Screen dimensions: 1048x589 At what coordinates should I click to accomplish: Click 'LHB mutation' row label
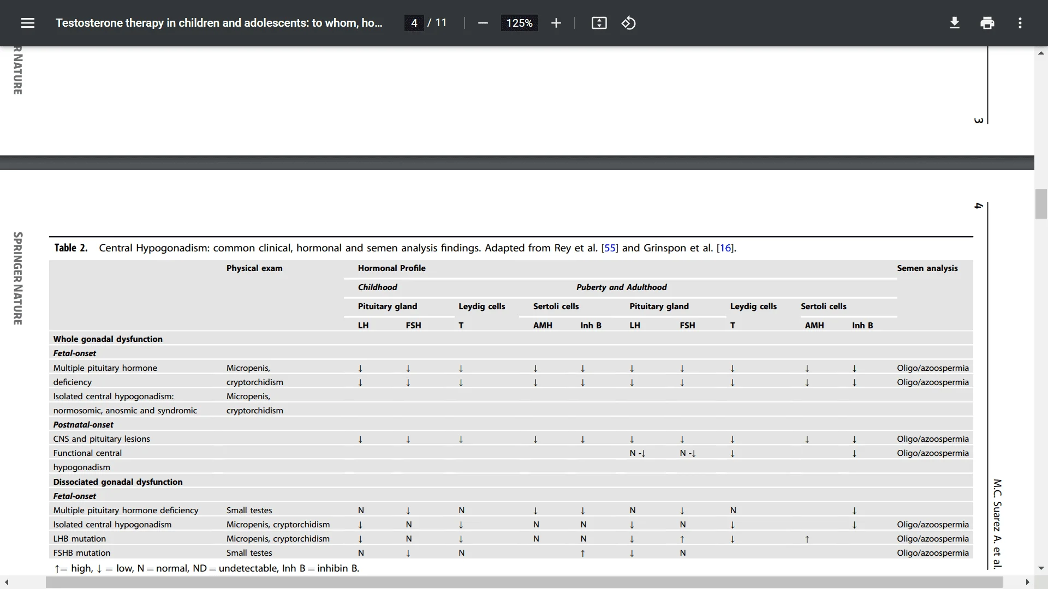79,539
